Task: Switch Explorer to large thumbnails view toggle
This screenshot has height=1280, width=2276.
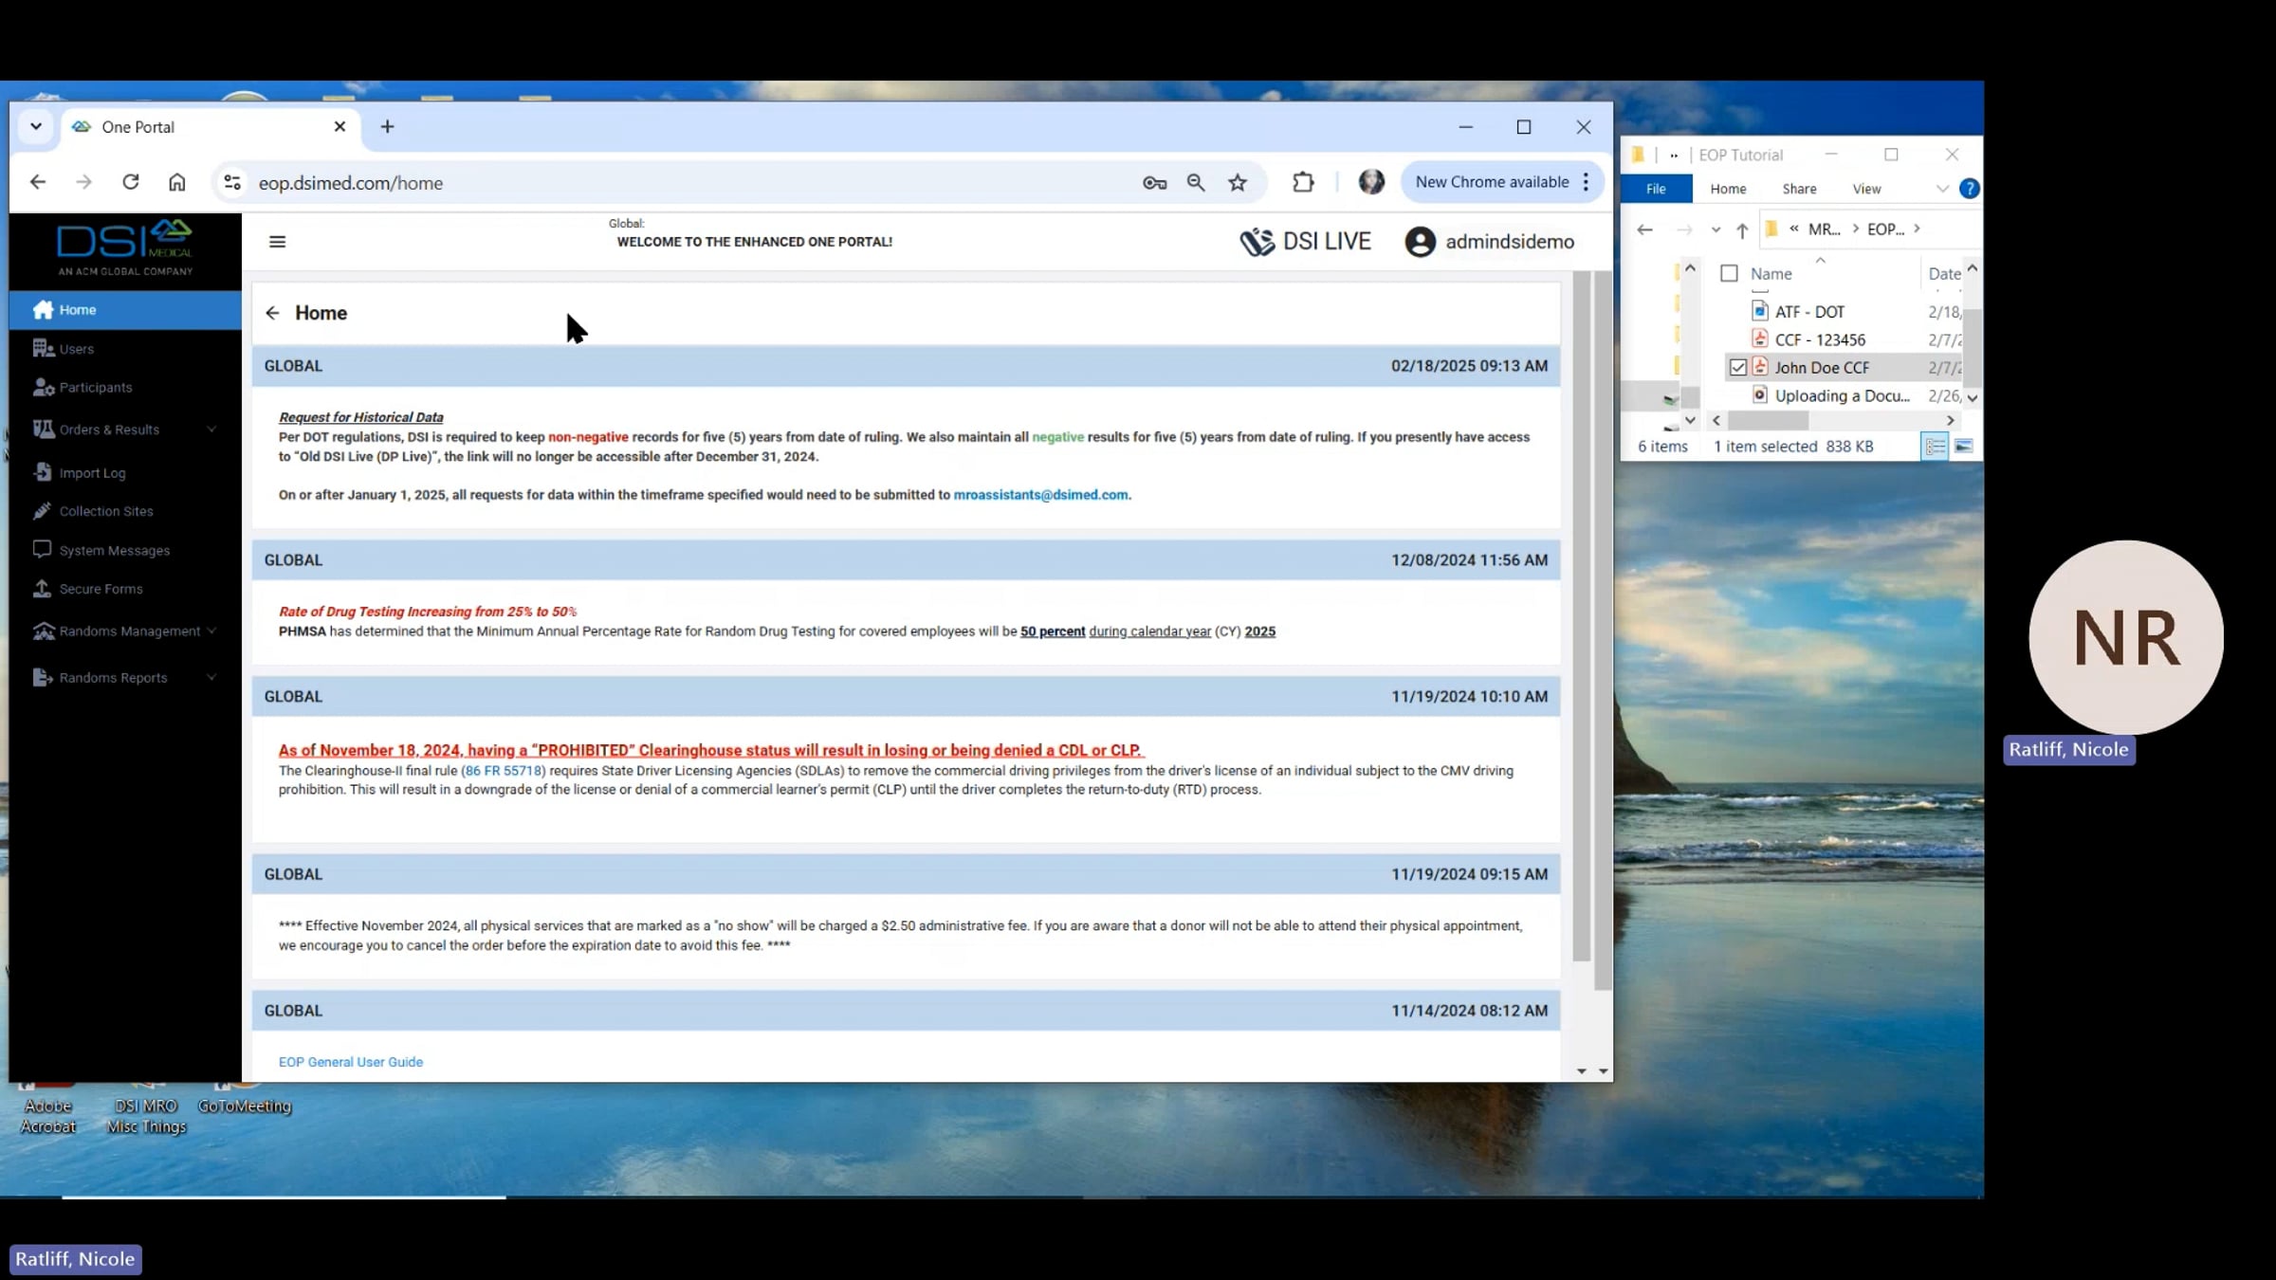Action: 1962,446
